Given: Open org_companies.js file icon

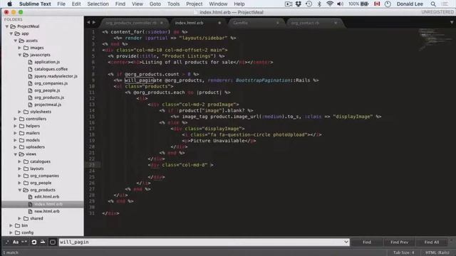Looking at the screenshot, I should click(30, 83).
